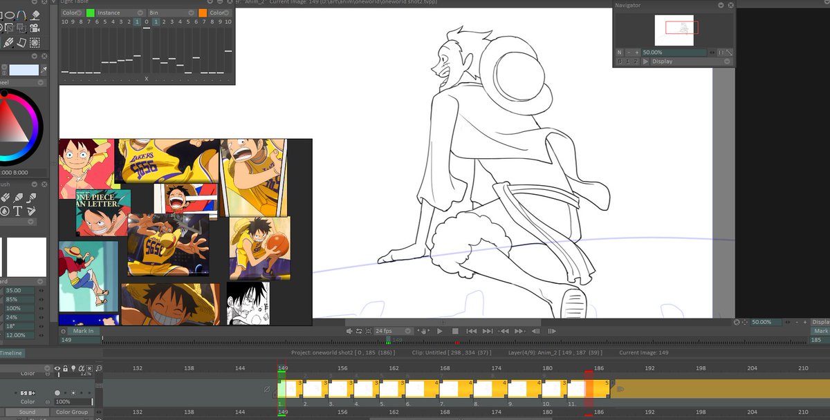The width and height of the screenshot is (830, 420).
Task: Toggle loop playback icon by fps
Action: [x=359, y=332]
